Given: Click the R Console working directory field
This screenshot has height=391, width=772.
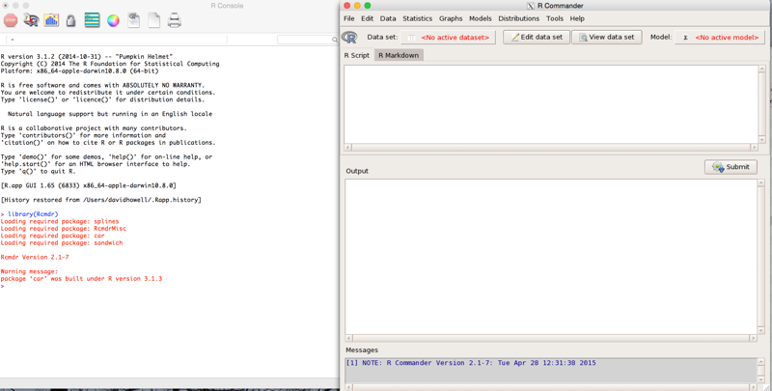Looking at the screenshot, I should point(116,40).
